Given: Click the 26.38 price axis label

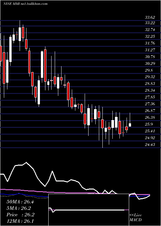Looking at the screenshot, I should [x=150, y=117].
